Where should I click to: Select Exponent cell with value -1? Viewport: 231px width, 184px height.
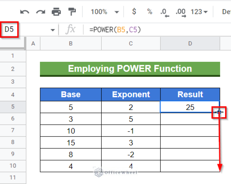click(x=131, y=131)
